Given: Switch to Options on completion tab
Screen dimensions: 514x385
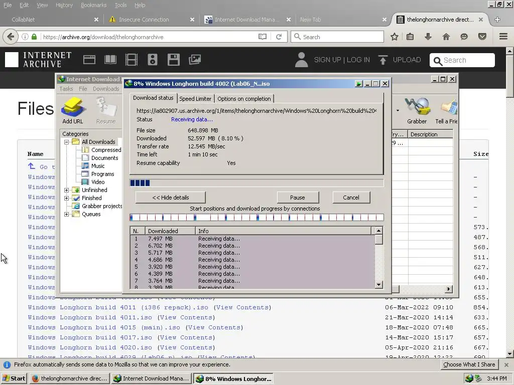Looking at the screenshot, I should click(x=244, y=99).
